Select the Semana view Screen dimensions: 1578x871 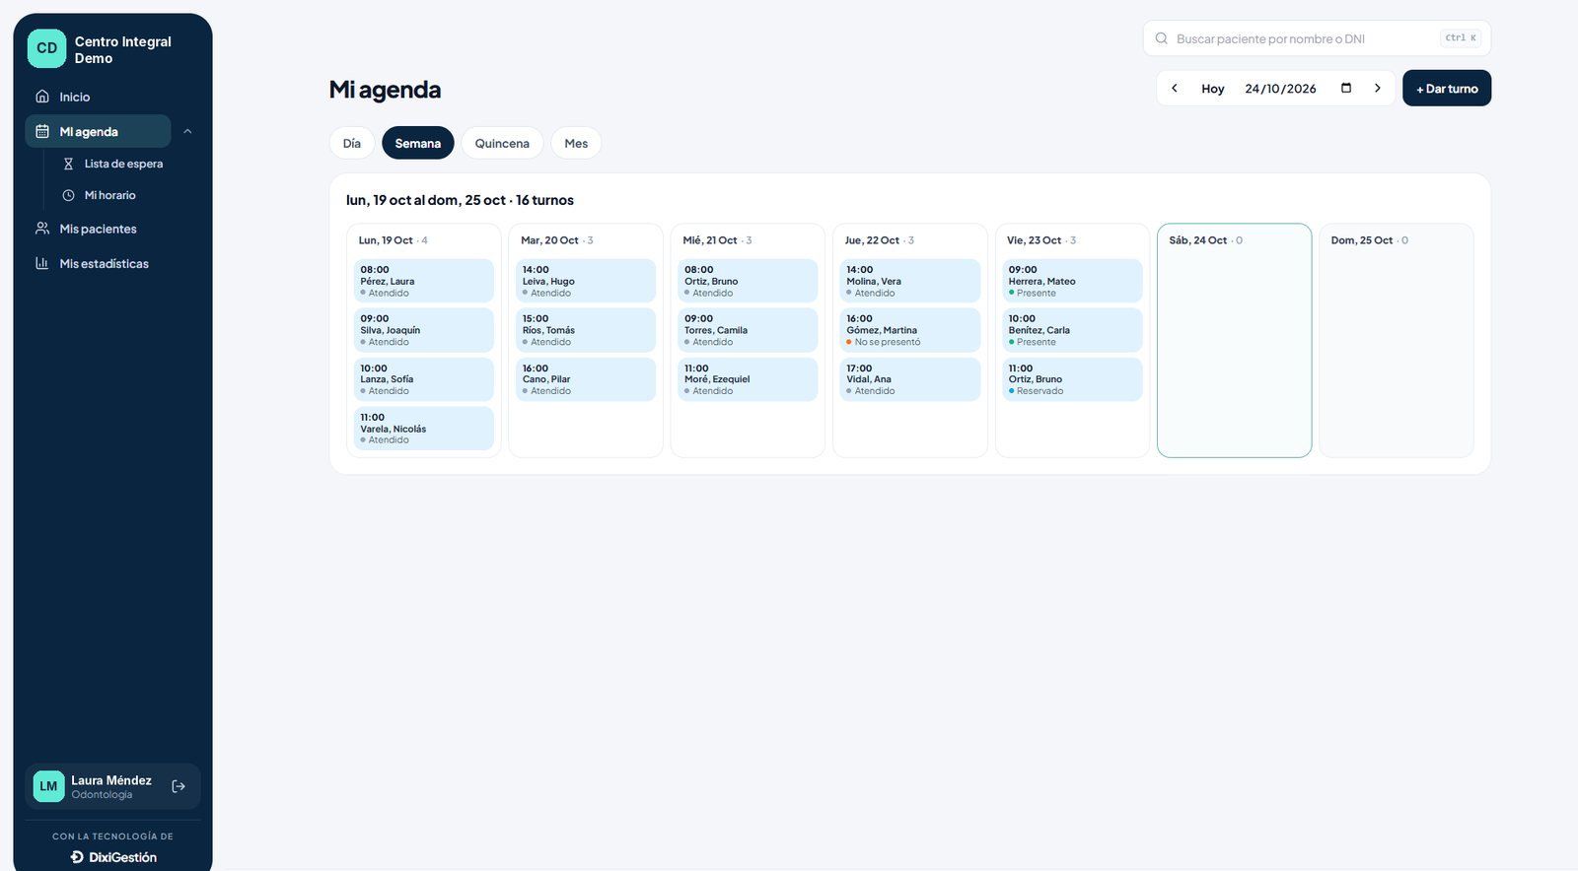418,143
